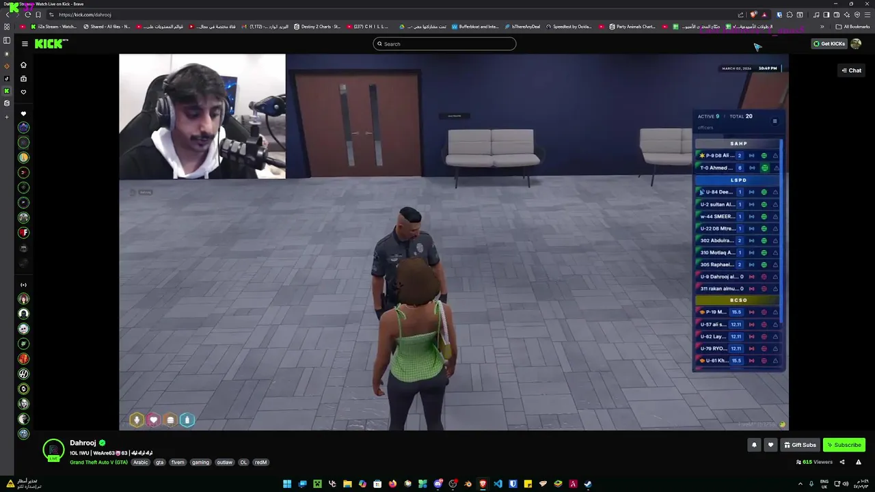Open Kick sidebar Browse icon
This screenshot has height=492, width=875.
pos(23,79)
